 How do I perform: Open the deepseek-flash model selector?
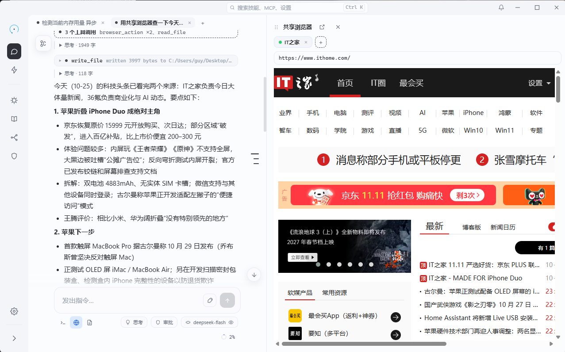[x=210, y=322]
